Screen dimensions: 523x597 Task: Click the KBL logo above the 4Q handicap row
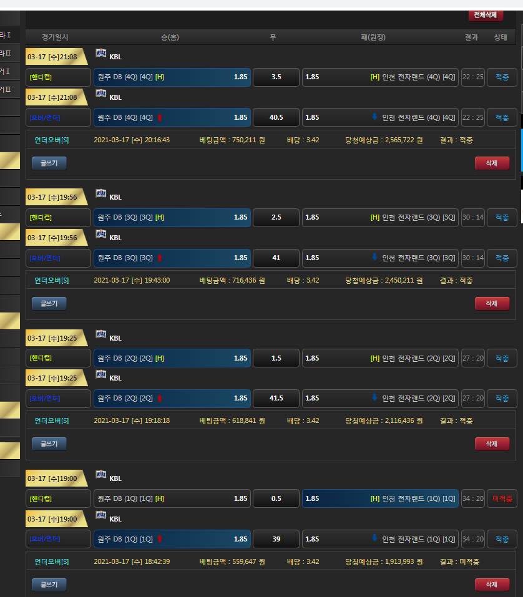(x=100, y=54)
